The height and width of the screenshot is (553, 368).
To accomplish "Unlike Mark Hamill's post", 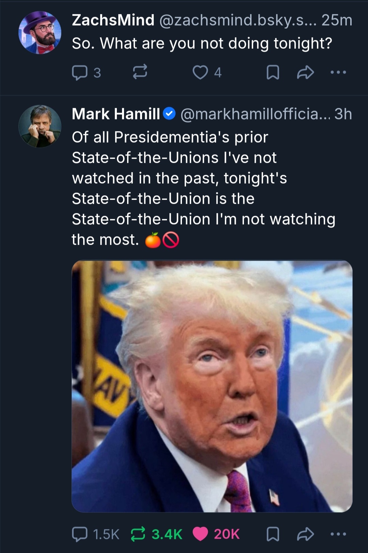I will tap(200, 534).
